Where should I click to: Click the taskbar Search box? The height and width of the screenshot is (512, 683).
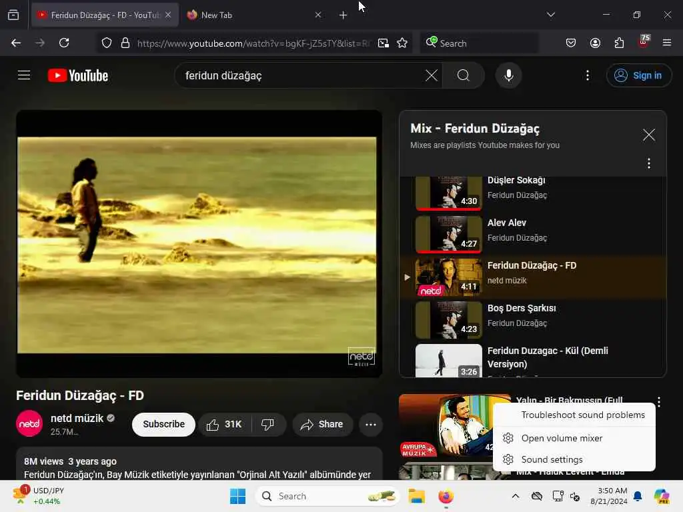point(327,496)
